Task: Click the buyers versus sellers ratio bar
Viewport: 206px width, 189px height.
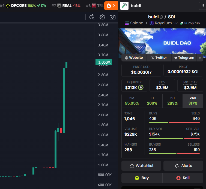Action: pyautogui.click(x=174, y=154)
